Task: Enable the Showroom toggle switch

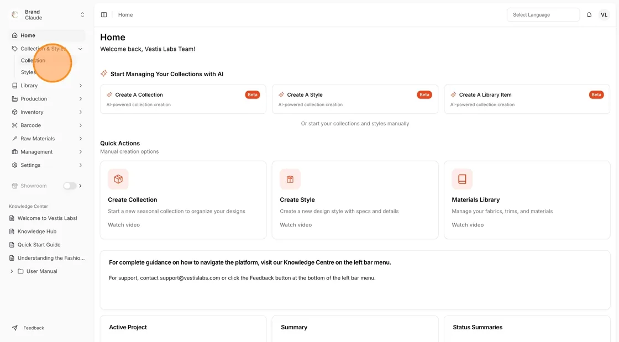Action: pyautogui.click(x=70, y=186)
